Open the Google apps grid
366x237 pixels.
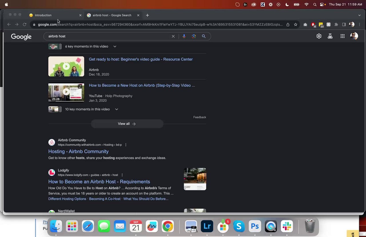(x=343, y=36)
